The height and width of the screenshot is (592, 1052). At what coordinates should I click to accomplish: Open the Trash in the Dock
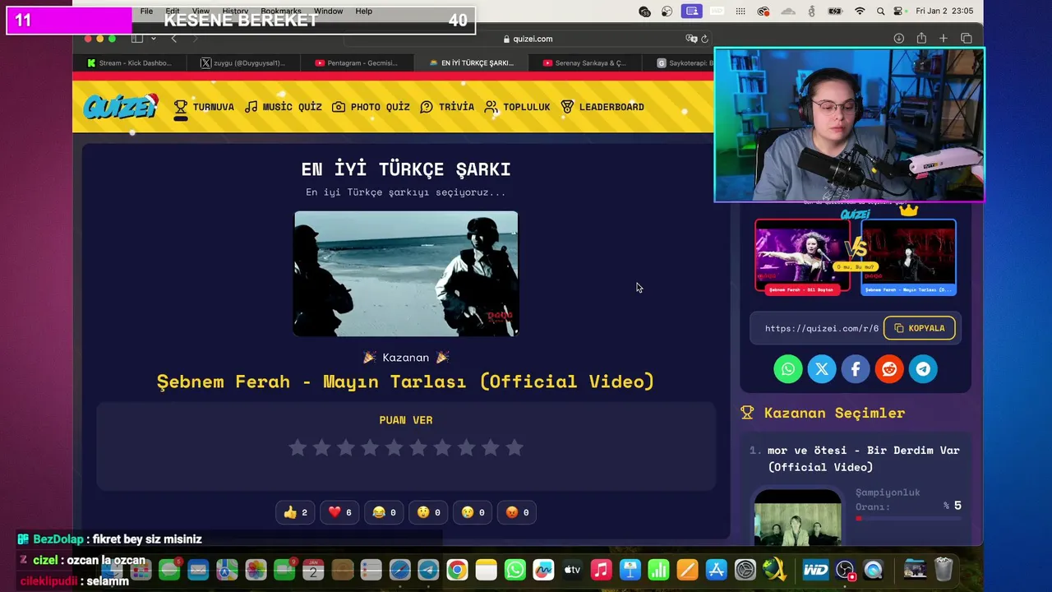click(944, 570)
